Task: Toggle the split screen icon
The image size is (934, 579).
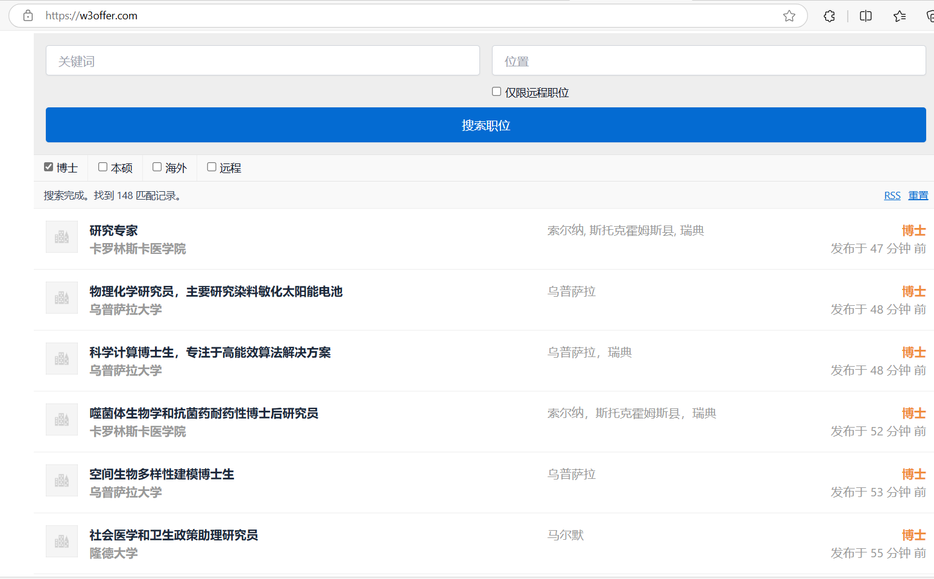Action: [x=865, y=16]
